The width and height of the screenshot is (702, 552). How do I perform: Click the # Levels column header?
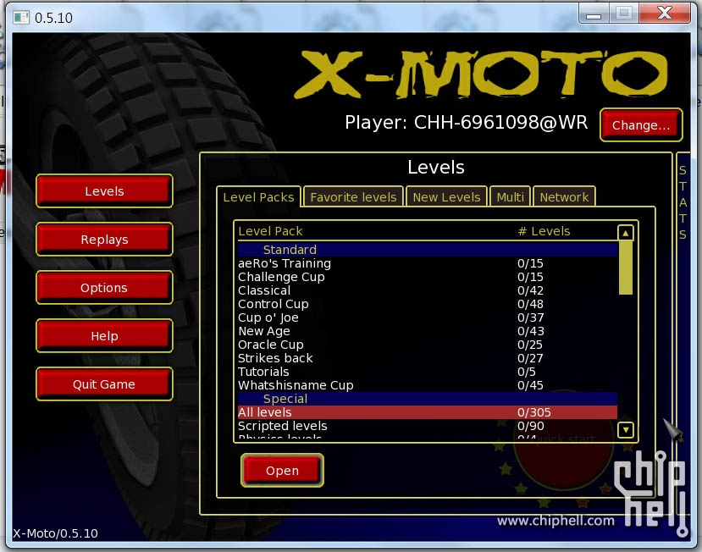pos(544,231)
